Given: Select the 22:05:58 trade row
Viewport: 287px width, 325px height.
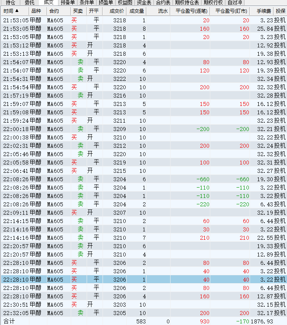Looking at the screenshot, I should pyautogui.click(x=144, y=162).
